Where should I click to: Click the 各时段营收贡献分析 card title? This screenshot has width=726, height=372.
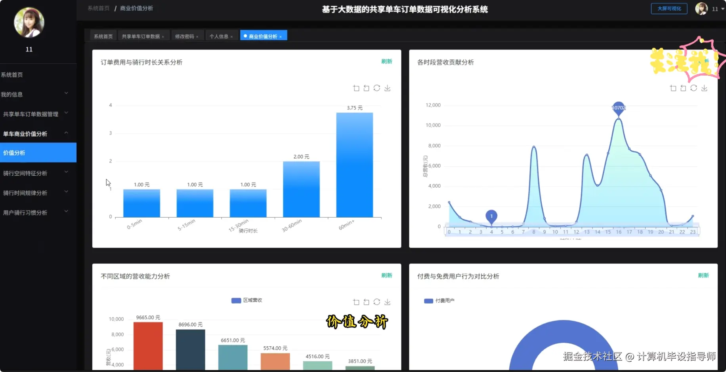pos(445,62)
